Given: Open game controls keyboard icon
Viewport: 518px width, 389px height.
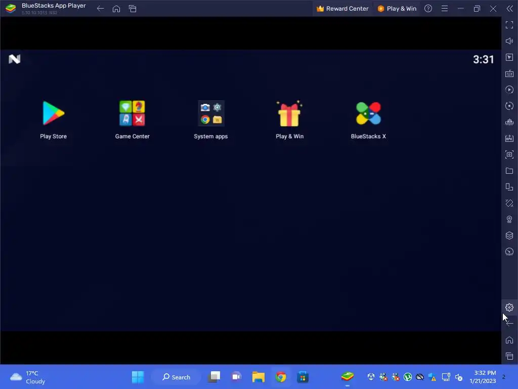Looking at the screenshot, I should tap(509, 73).
